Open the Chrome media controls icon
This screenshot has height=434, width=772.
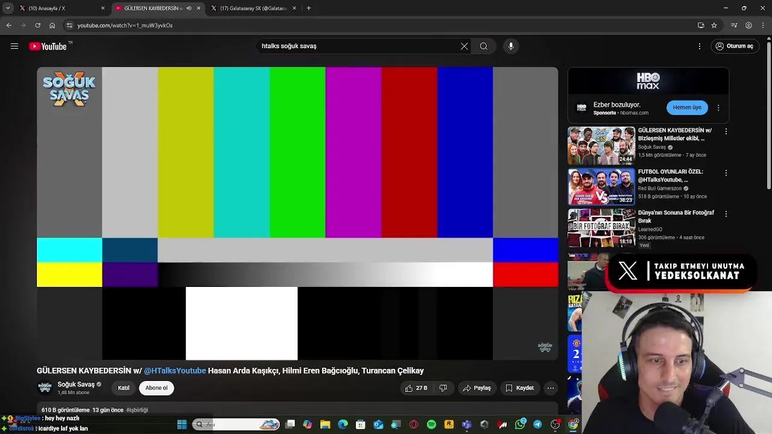point(734,25)
